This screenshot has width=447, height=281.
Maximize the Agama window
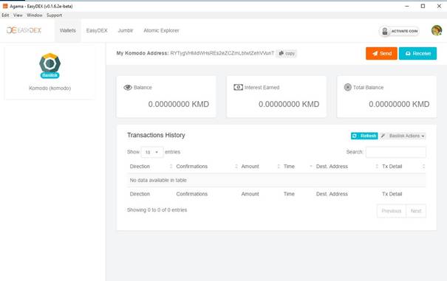[x=423, y=6]
